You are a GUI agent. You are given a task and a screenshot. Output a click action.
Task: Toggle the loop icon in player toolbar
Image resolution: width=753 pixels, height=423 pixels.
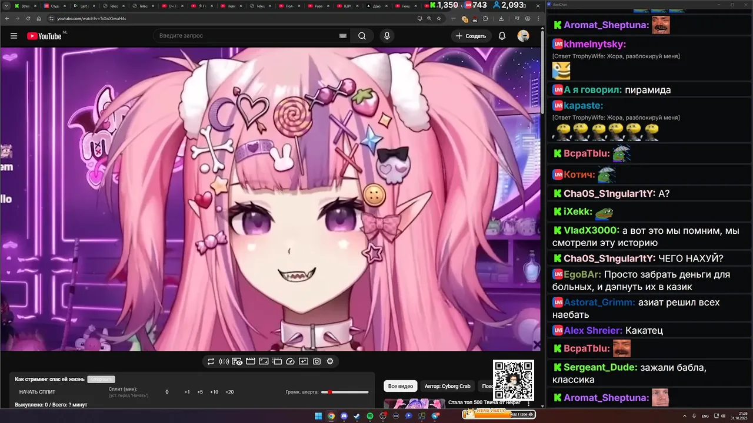click(x=211, y=361)
